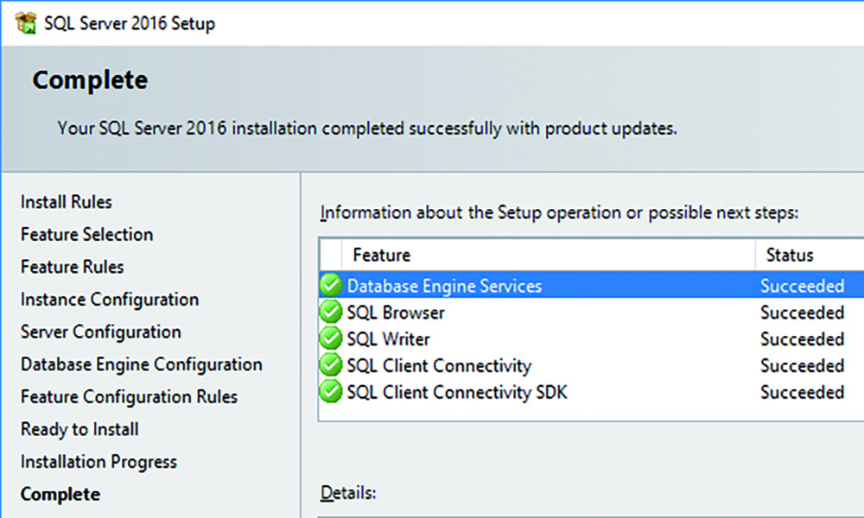The width and height of the screenshot is (864, 518).
Task: Click the Details label
Action: [x=347, y=493]
